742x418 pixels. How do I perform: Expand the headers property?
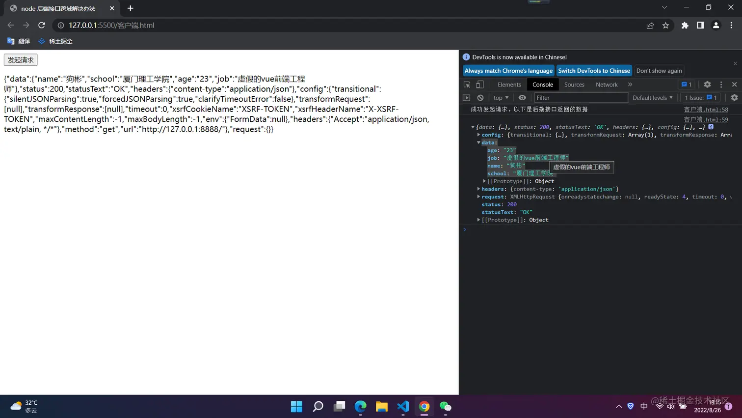[x=478, y=189]
